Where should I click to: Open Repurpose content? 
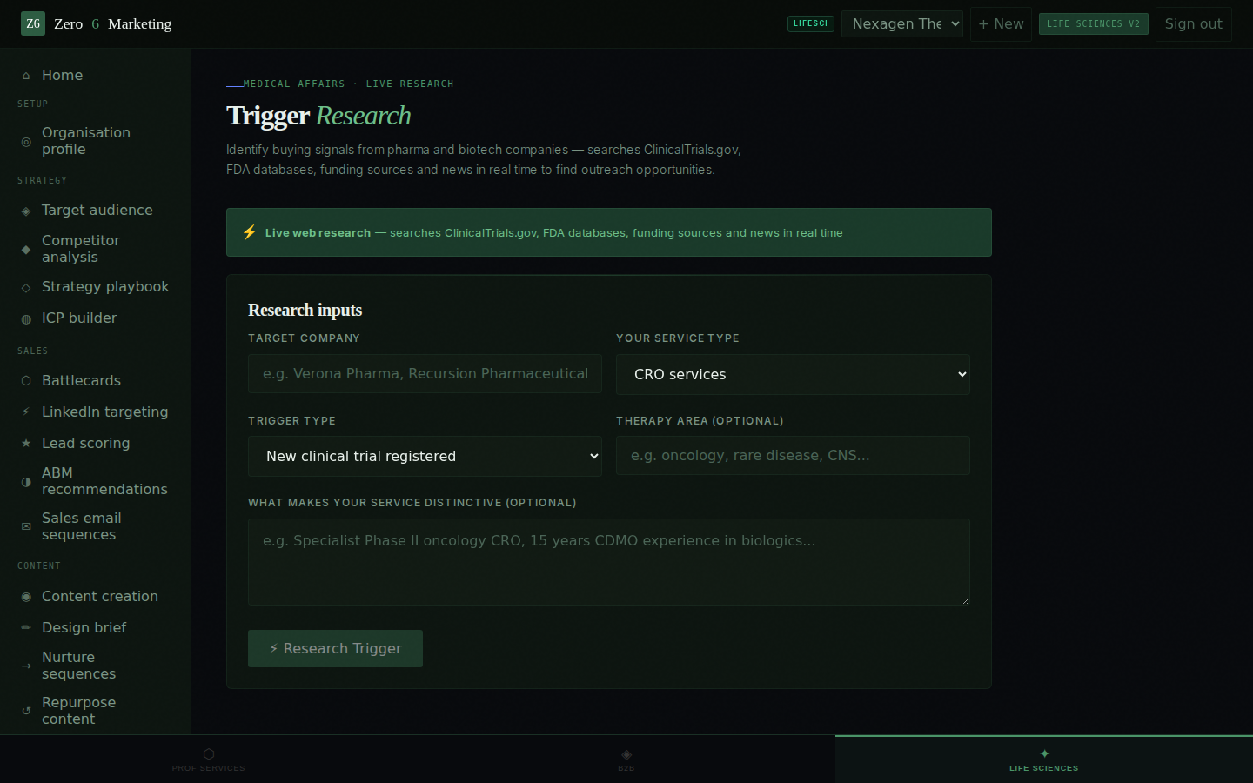point(96,711)
